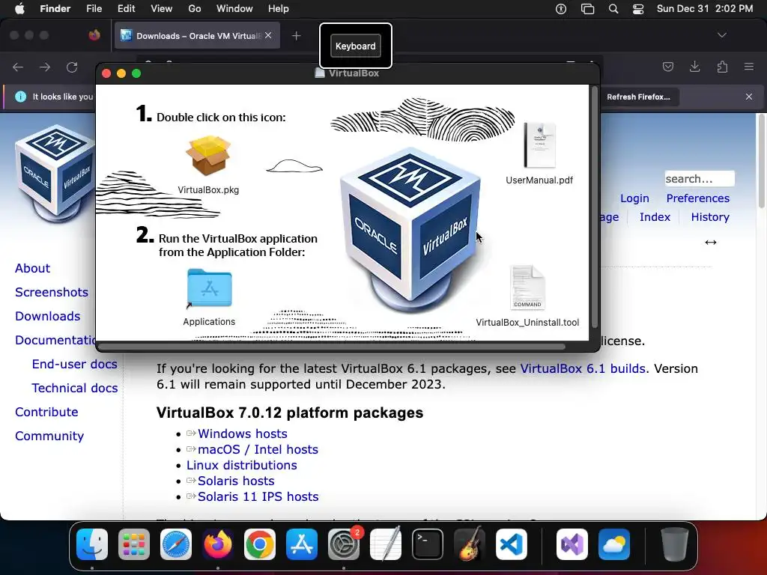Image resolution: width=767 pixels, height=575 pixels.
Task: Click the History link
Action: 710,216
